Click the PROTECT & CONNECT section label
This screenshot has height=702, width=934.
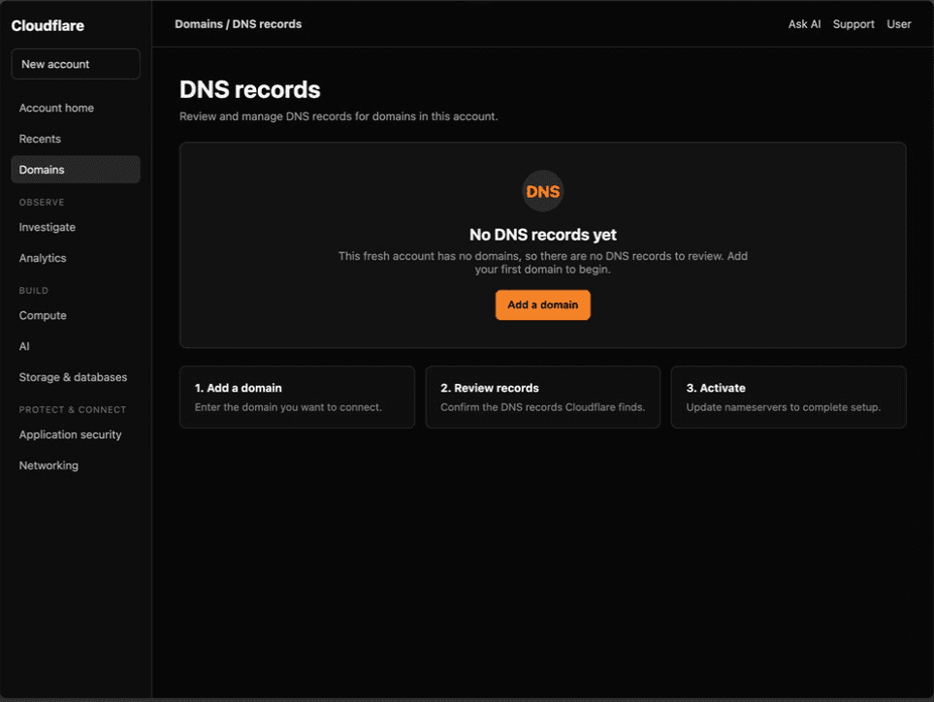click(x=73, y=409)
